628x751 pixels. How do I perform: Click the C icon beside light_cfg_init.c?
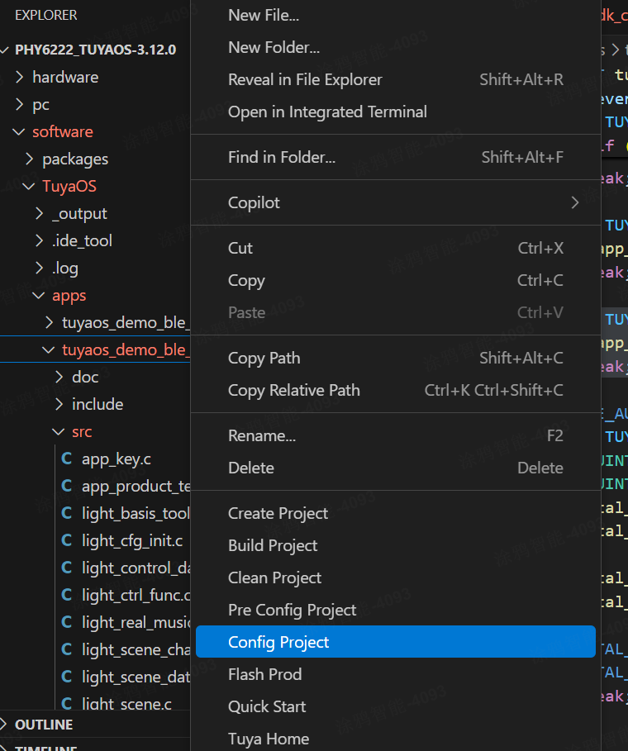tap(67, 541)
